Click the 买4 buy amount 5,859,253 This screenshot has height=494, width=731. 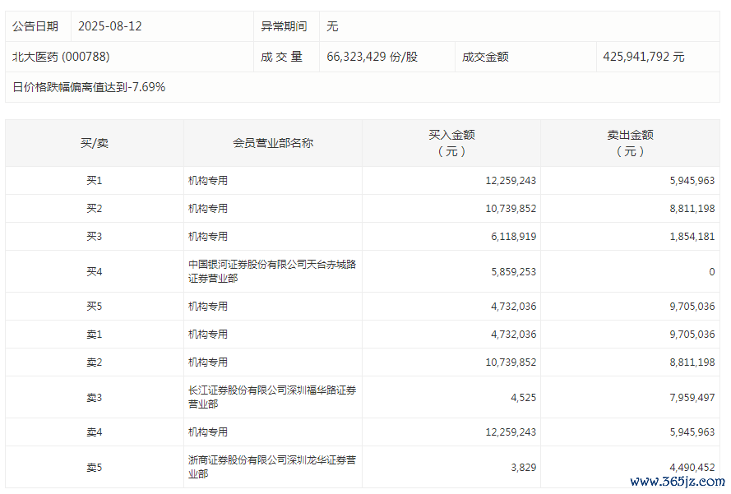(x=511, y=271)
